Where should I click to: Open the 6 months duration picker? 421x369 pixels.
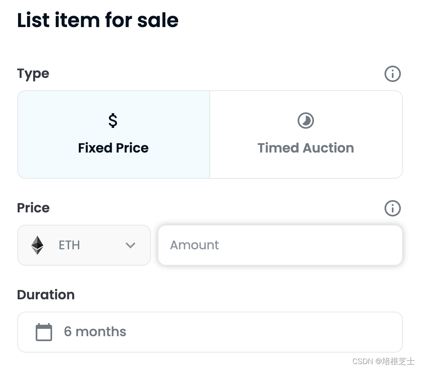[210, 332]
